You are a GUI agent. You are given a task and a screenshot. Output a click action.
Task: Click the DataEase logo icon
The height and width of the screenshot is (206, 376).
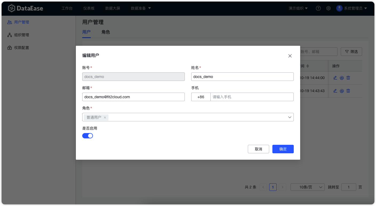point(11,8)
